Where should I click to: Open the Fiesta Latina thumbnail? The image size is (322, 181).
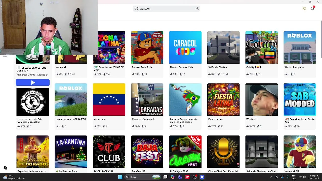[x=223, y=100]
